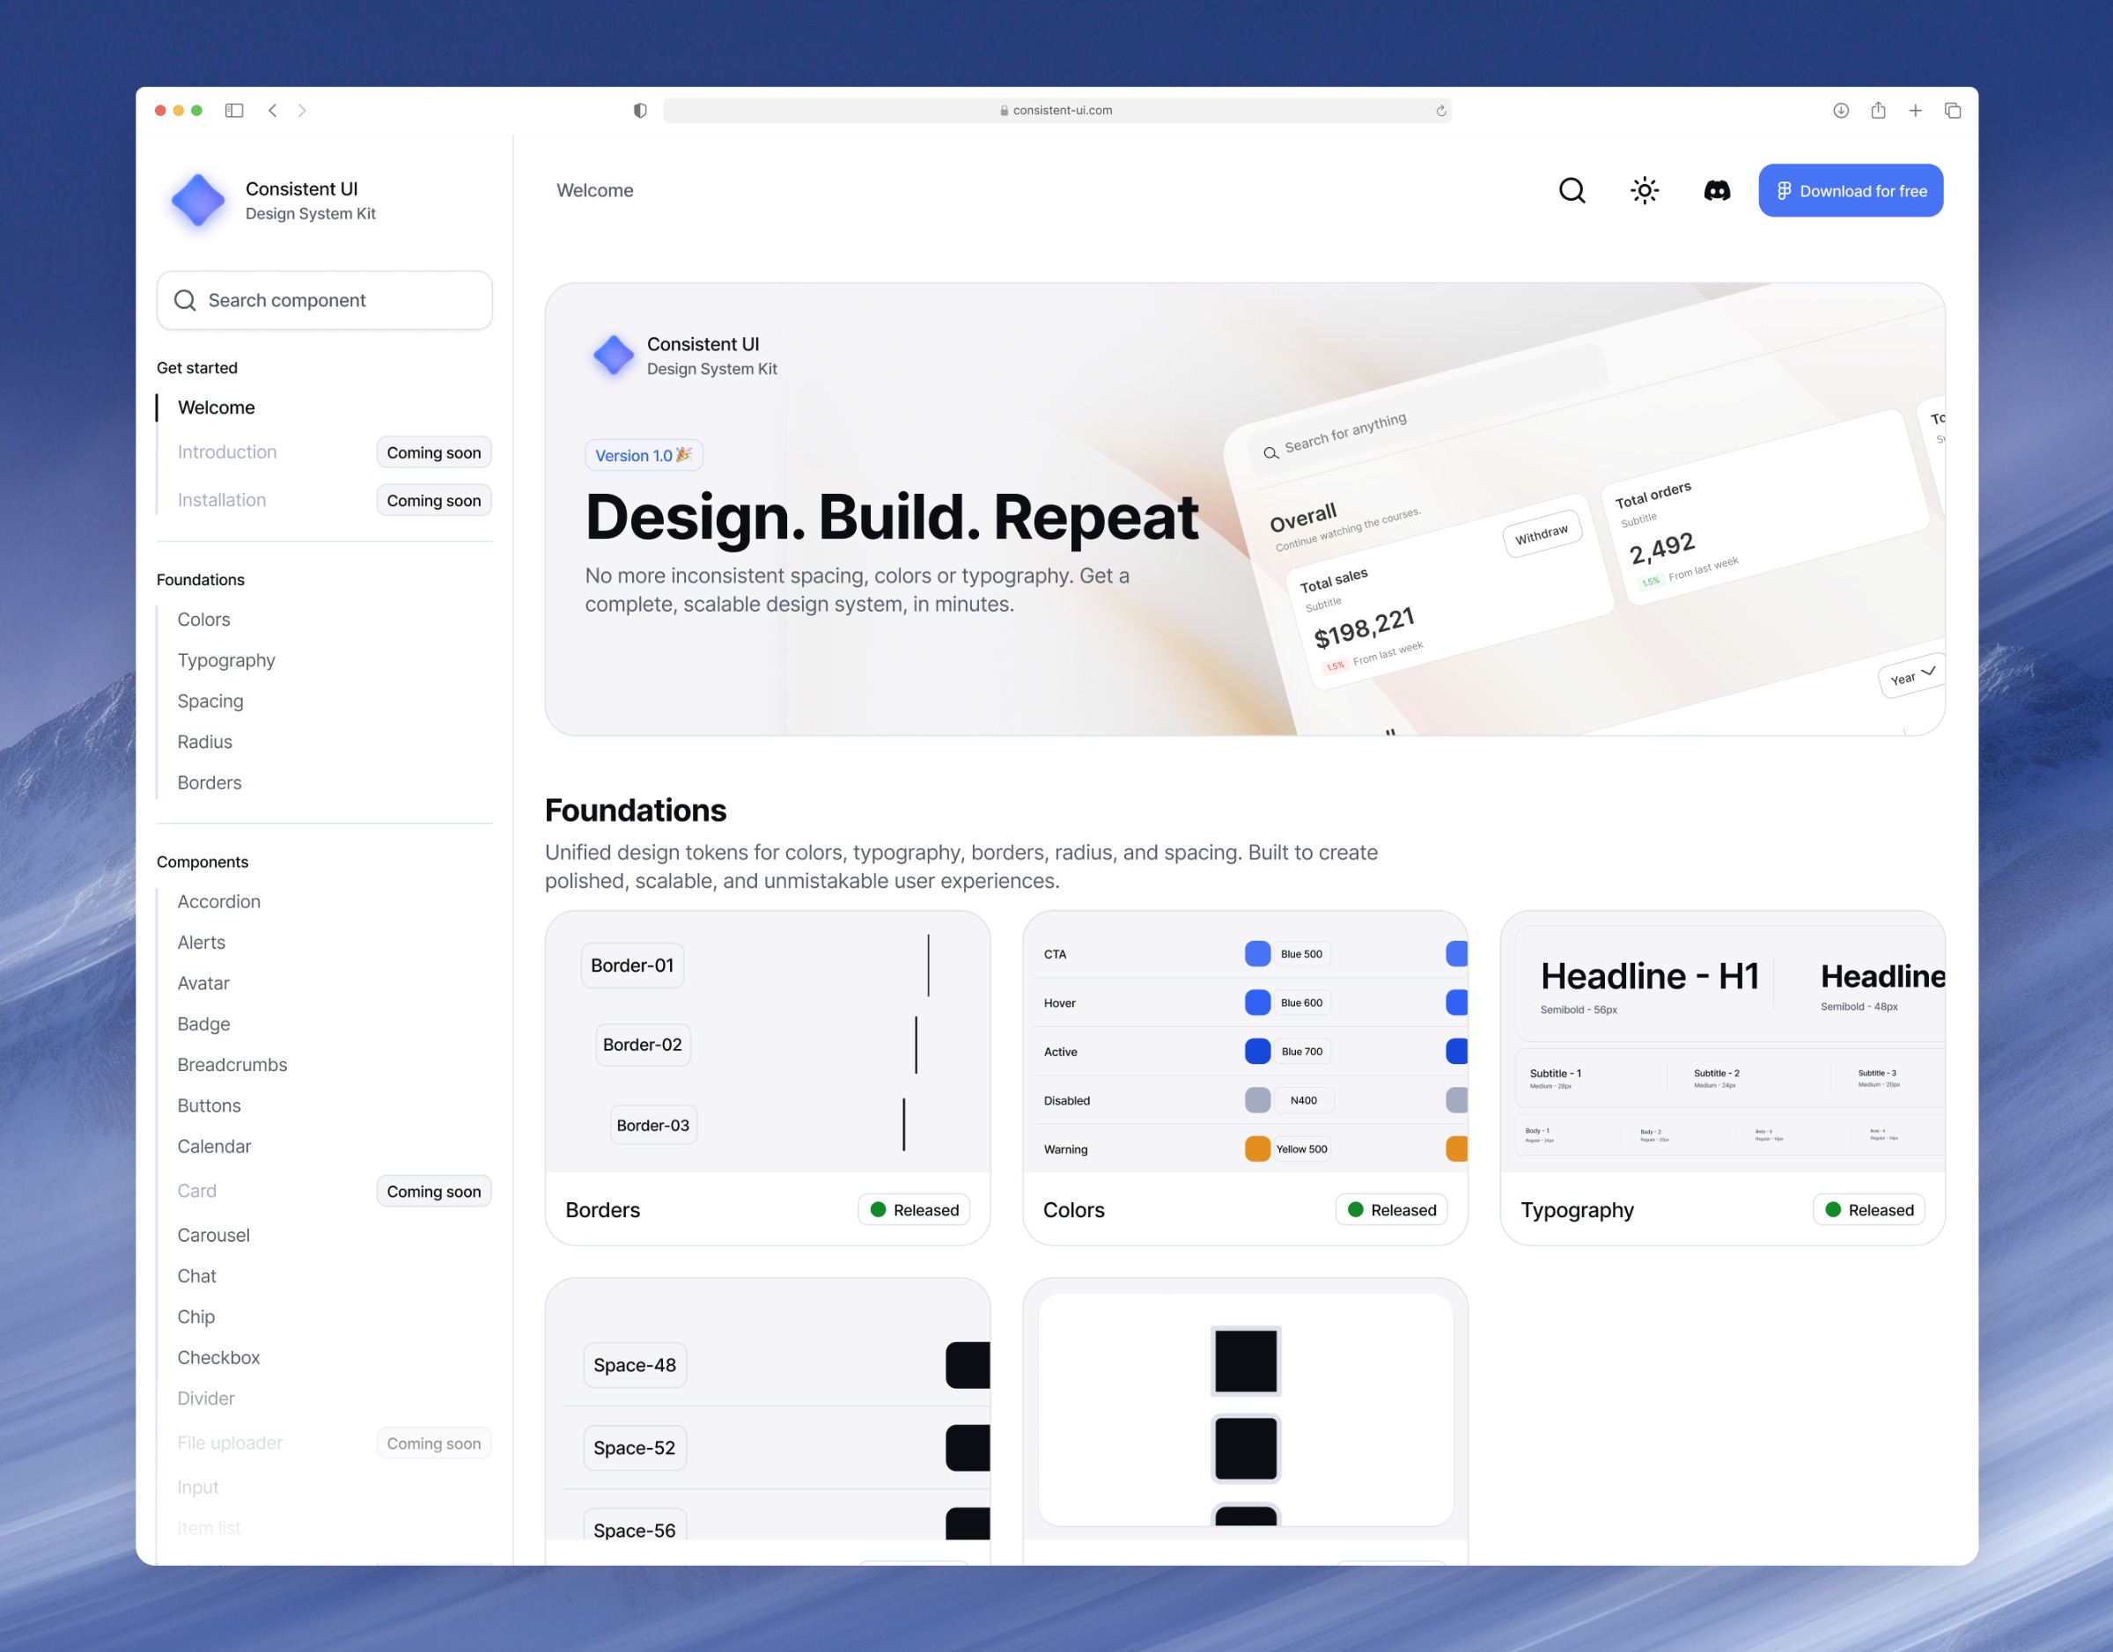The height and width of the screenshot is (1652, 2113).
Task: Open the Discord community icon
Action: pos(1716,190)
